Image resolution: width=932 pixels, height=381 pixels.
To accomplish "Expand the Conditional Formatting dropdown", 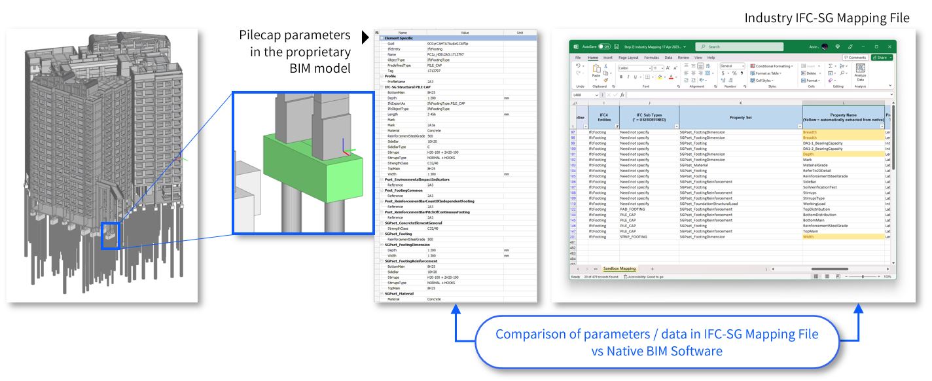I will 771,66.
